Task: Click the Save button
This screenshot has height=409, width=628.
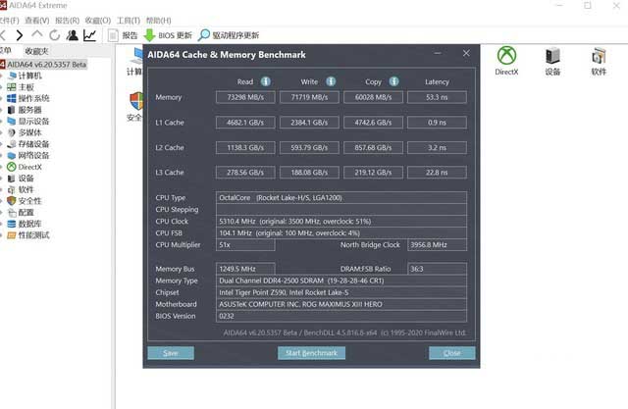Action: 171,353
